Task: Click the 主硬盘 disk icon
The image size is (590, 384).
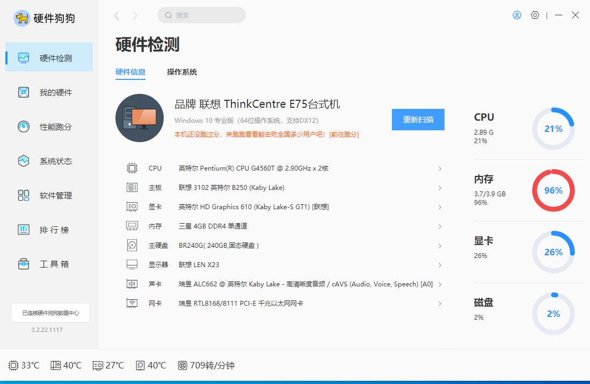Action: point(132,245)
